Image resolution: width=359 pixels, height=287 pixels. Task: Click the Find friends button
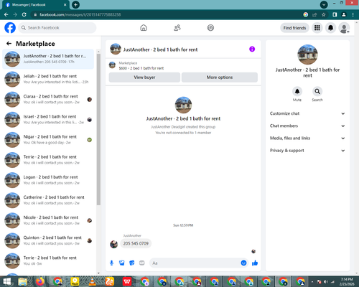pyautogui.click(x=294, y=28)
